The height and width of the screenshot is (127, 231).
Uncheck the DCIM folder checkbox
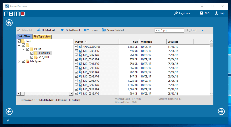[27, 49]
